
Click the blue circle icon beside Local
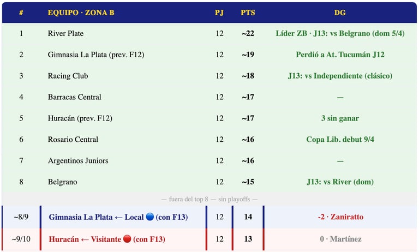(x=150, y=217)
